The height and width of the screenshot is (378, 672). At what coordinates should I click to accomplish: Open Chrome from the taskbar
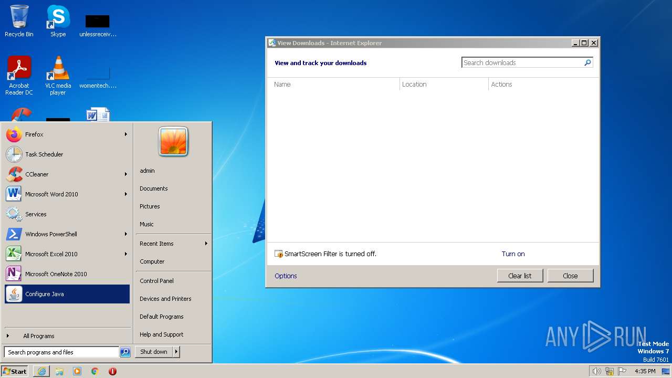point(95,371)
